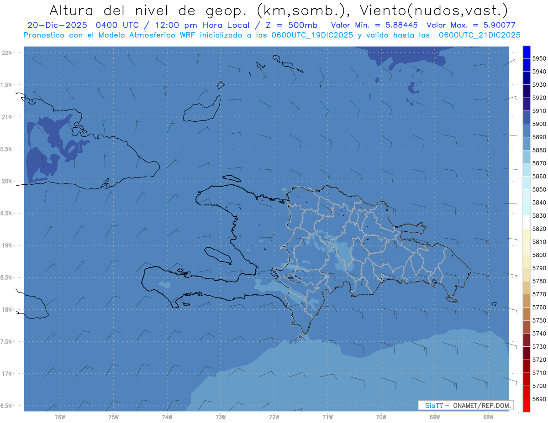548x423 pixels.
Task: Click the latitude label 18N
Action: 8,309
